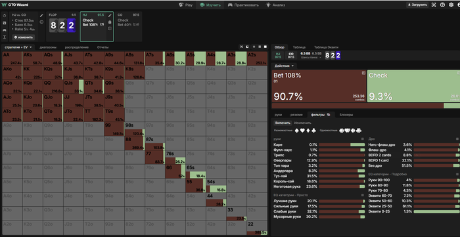Select medium matrix cell size icon
Image resolution: width=460 pixels, height=237 pixels.
(260, 47)
